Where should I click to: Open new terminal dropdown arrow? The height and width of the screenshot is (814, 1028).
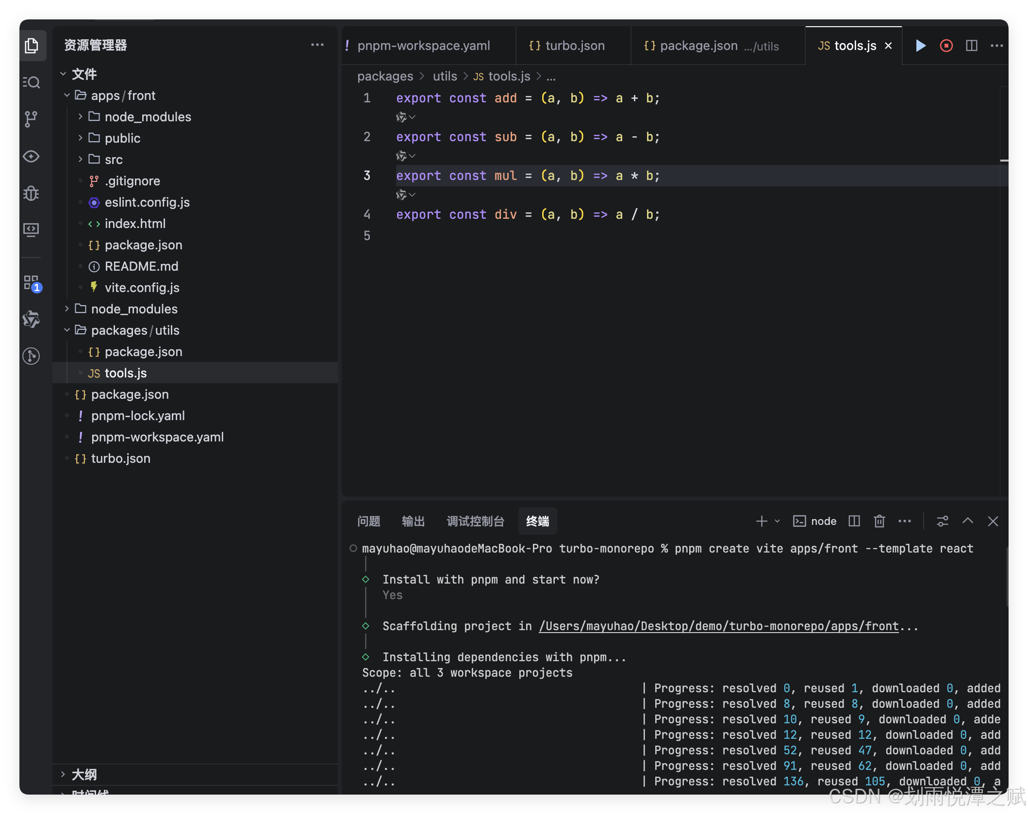[777, 521]
